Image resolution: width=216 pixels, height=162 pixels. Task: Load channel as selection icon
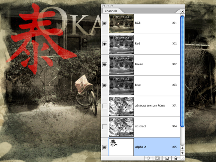pyautogui.click(x=148, y=158)
